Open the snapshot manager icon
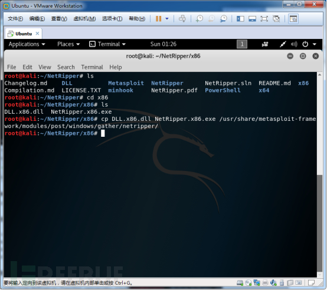The image size is (327, 290). pos(224,19)
